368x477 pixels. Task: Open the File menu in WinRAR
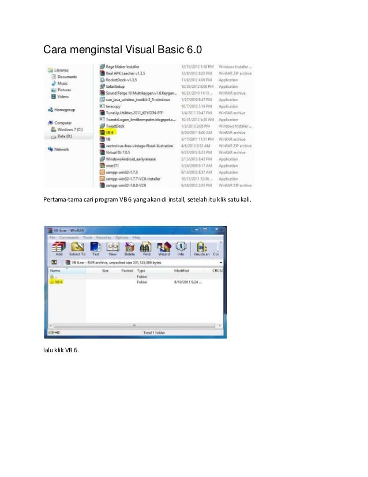52,237
